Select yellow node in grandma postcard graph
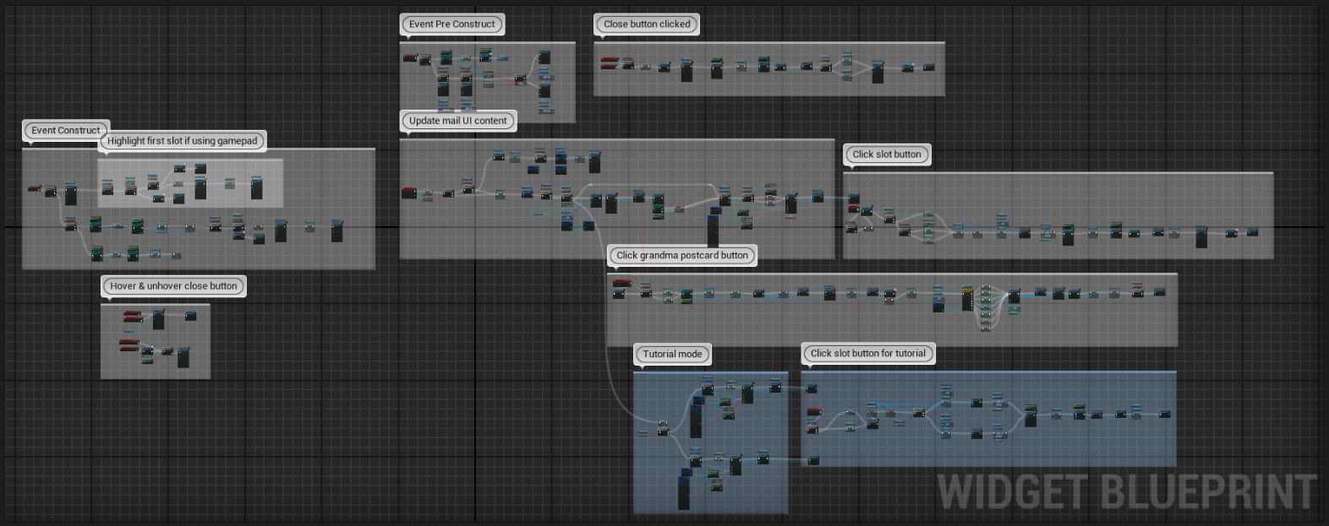The width and height of the screenshot is (1329, 526). (x=968, y=299)
